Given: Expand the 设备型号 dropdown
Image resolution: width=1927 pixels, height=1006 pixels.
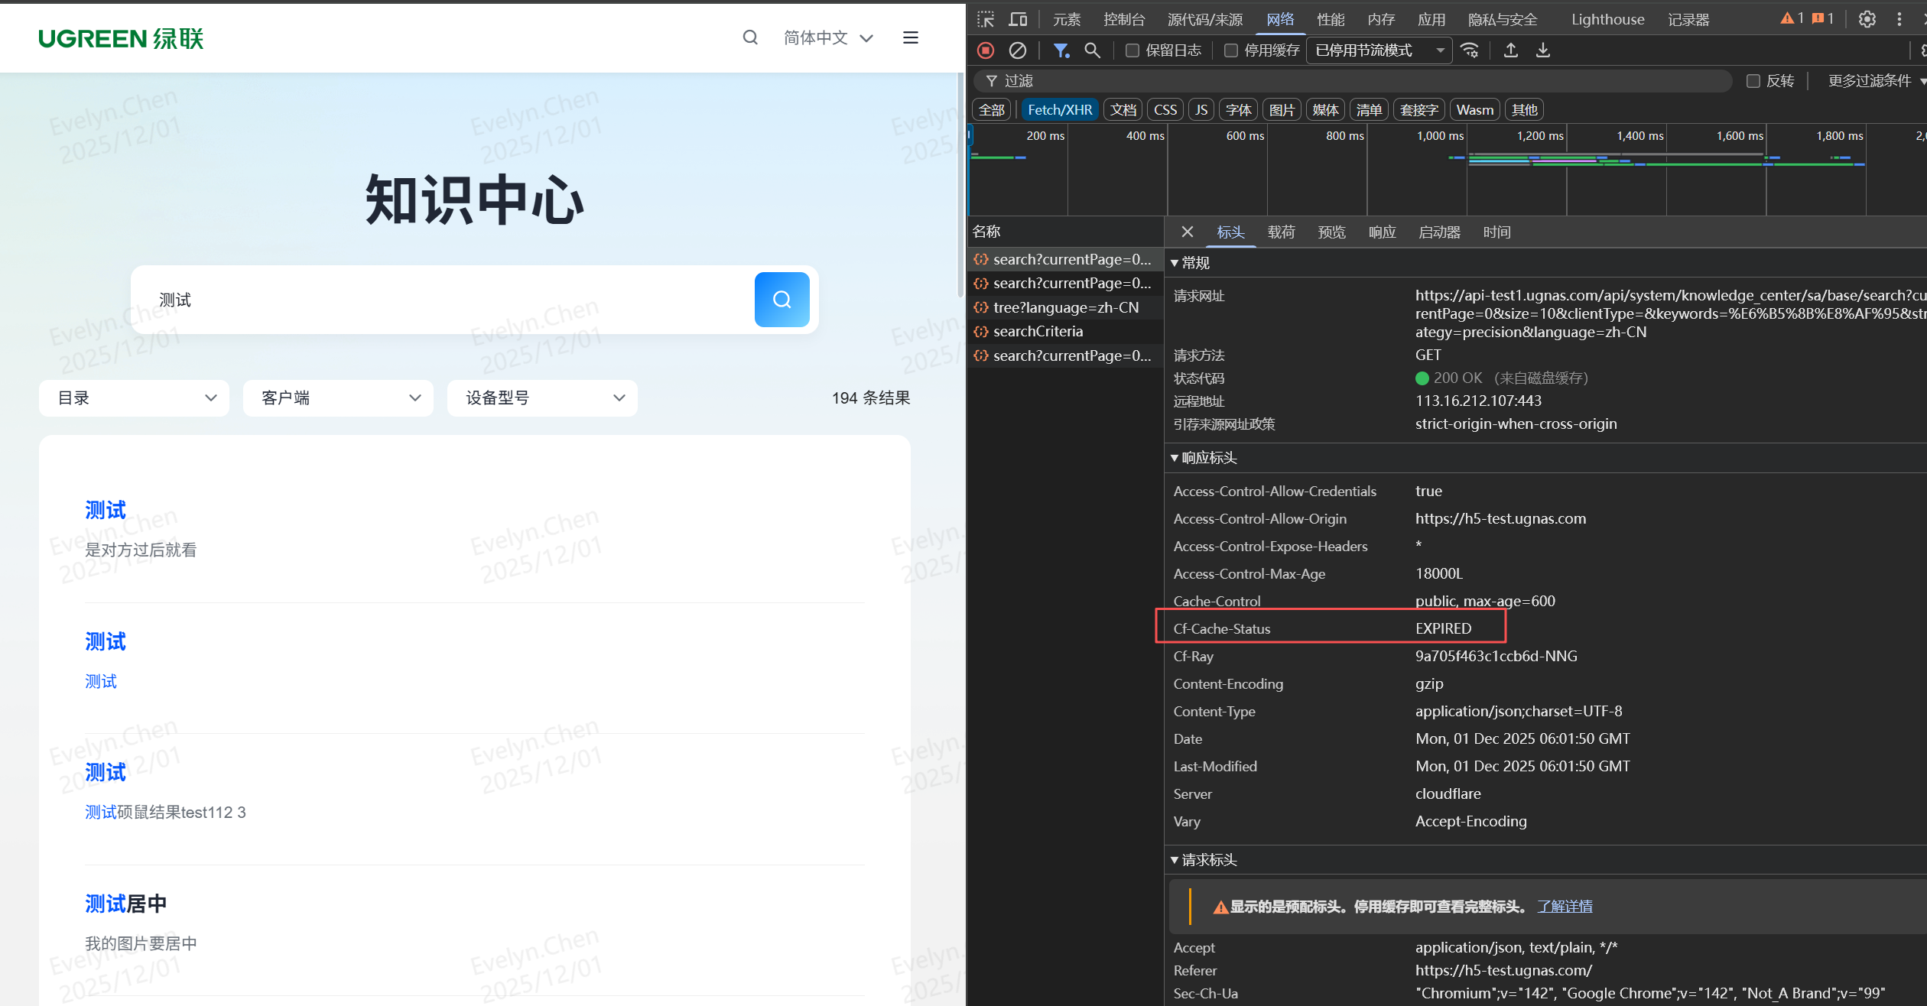Looking at the screenshot, I should point(541,398).
